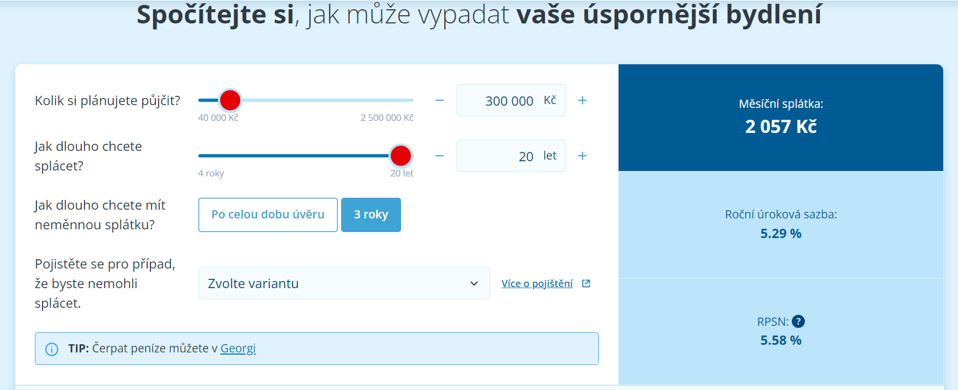The height and width of the screenshot is (390, 958).
Task: Click the '2 057 Kč' monthly payment value
Action: pyautogui.click(x=781, y=127)
